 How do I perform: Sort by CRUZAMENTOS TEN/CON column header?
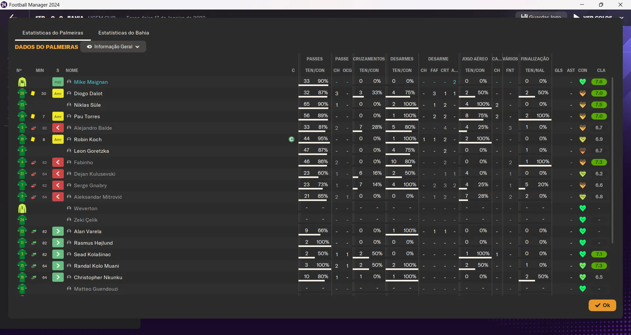tap(369, 70)
